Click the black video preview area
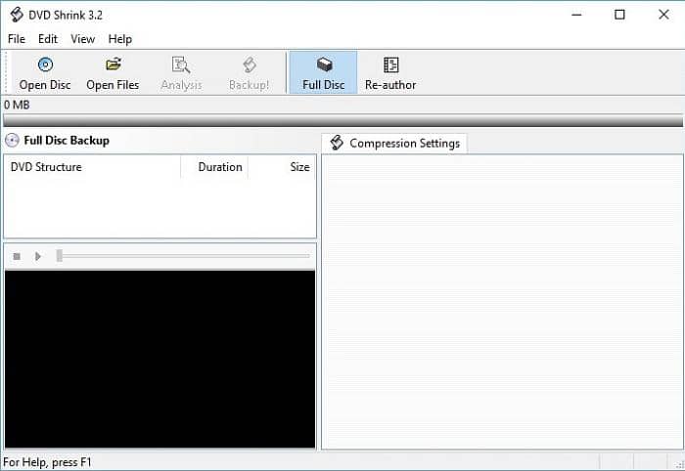Viewport: 685px width, 471px height. (160, 360)
